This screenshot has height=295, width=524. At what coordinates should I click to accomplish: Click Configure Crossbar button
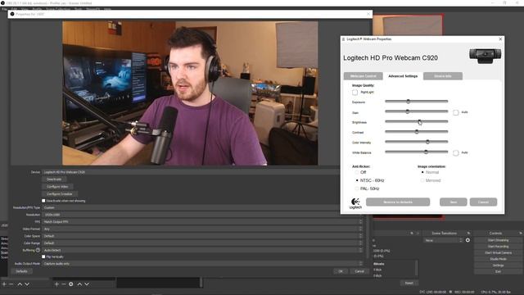click(60, 194)
